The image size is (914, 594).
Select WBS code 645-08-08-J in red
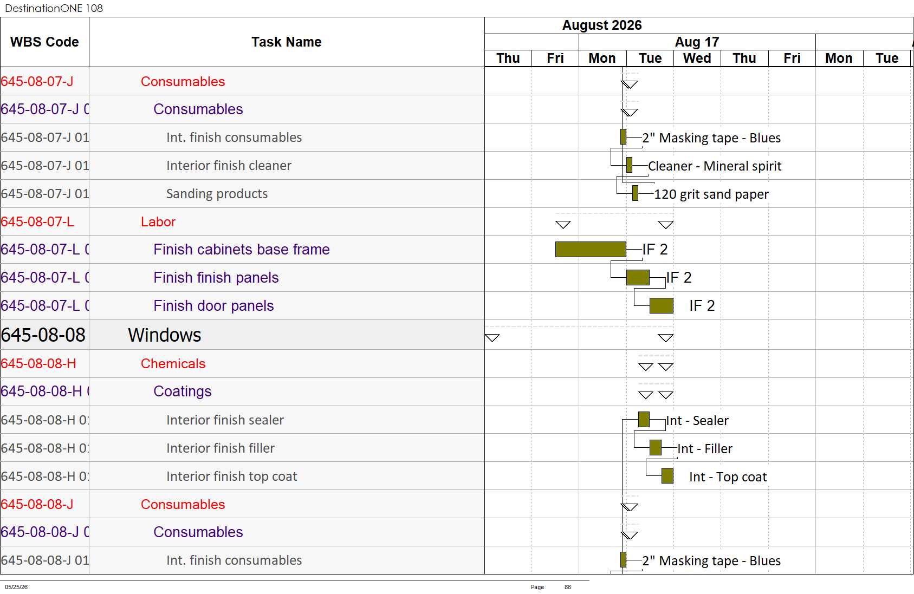click(x=37, y=505)
